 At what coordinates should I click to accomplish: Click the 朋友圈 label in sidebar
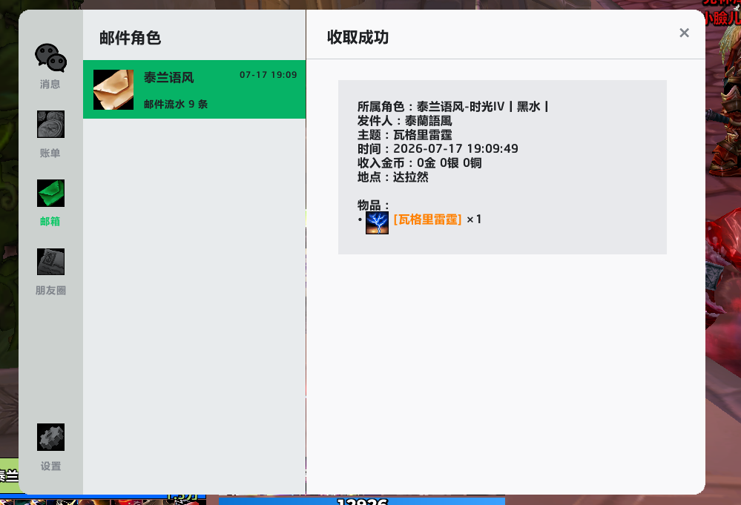pyautogui.click(x=50, y=291)
